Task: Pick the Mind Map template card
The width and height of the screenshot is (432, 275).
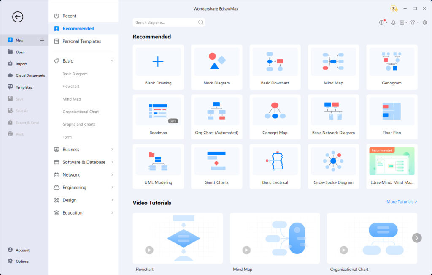Action: coord(333,67)
